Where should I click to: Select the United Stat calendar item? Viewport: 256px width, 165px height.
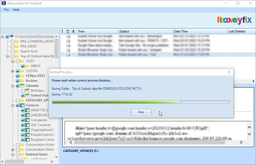click(39, 95)
